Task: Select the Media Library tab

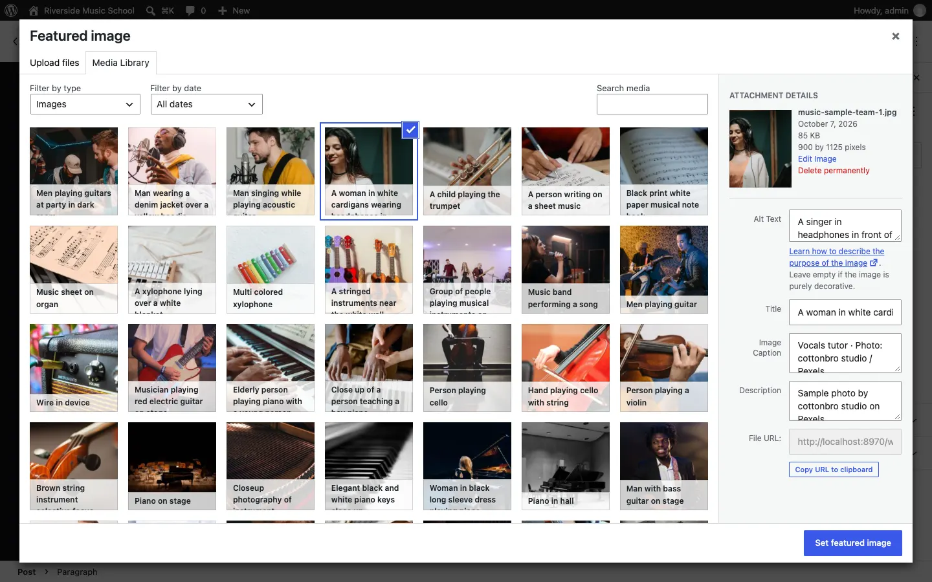Action: click(x=121, y=63)
